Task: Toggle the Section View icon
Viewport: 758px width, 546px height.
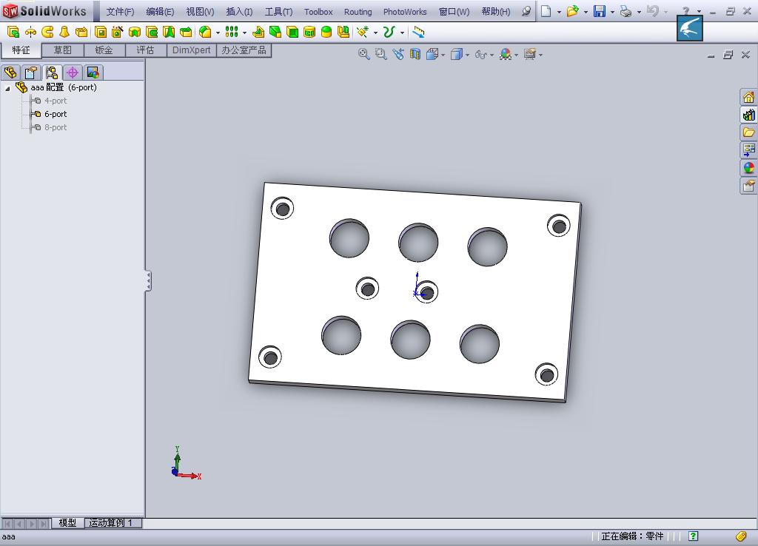Action: (x=415, y=54)
